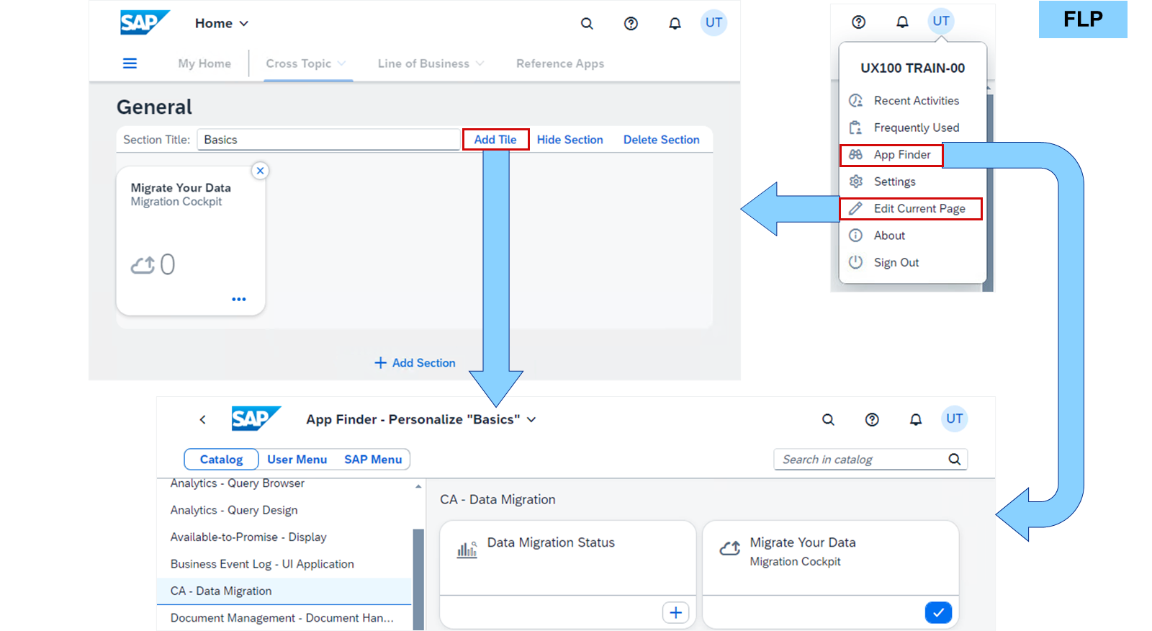Open the hamburger navigation menu

[x=130, y=63]
